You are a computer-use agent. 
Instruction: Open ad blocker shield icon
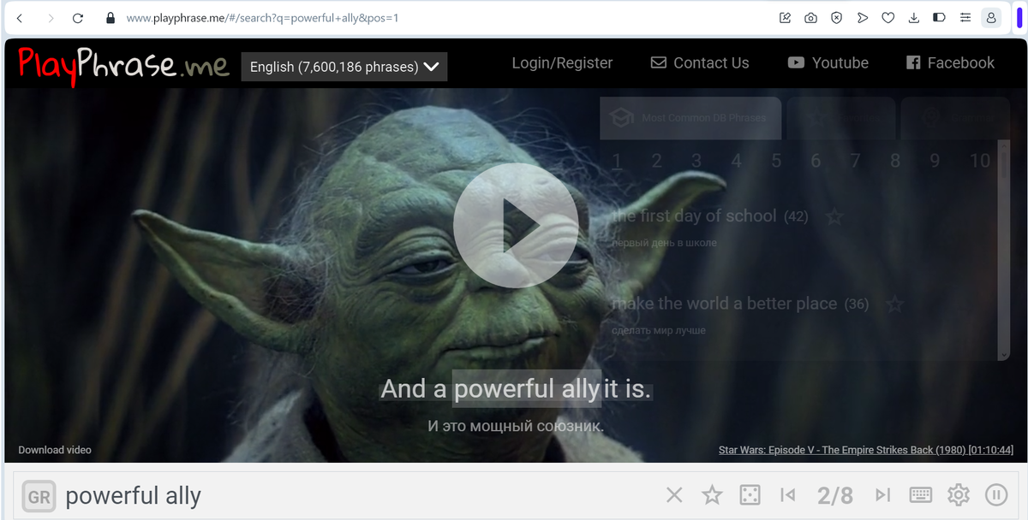click(x=836, y=18)
